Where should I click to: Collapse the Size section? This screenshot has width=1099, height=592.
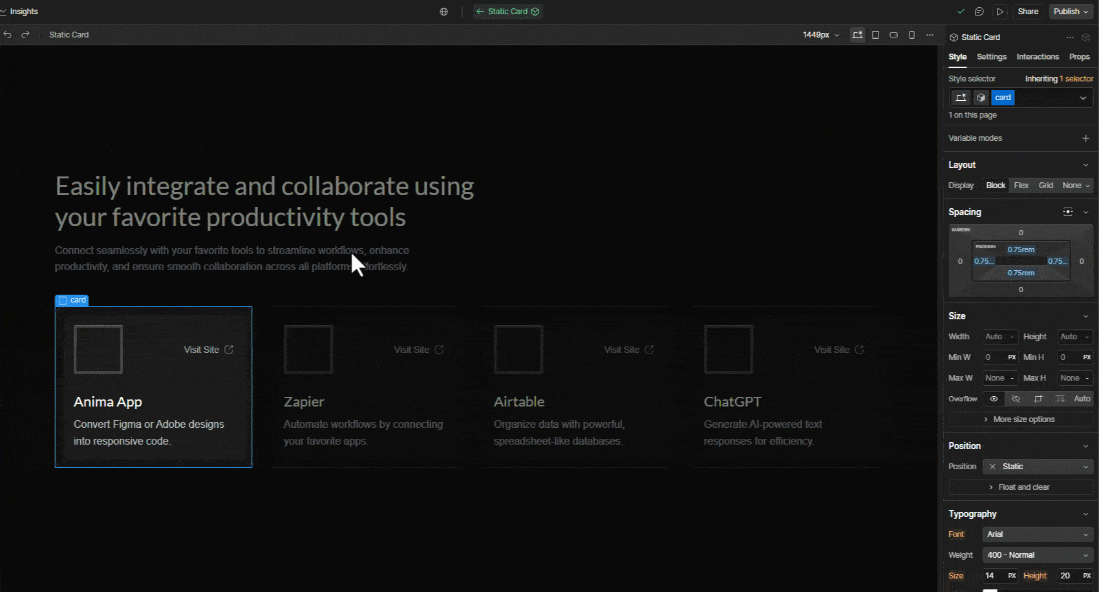[x=1085, y=317]
